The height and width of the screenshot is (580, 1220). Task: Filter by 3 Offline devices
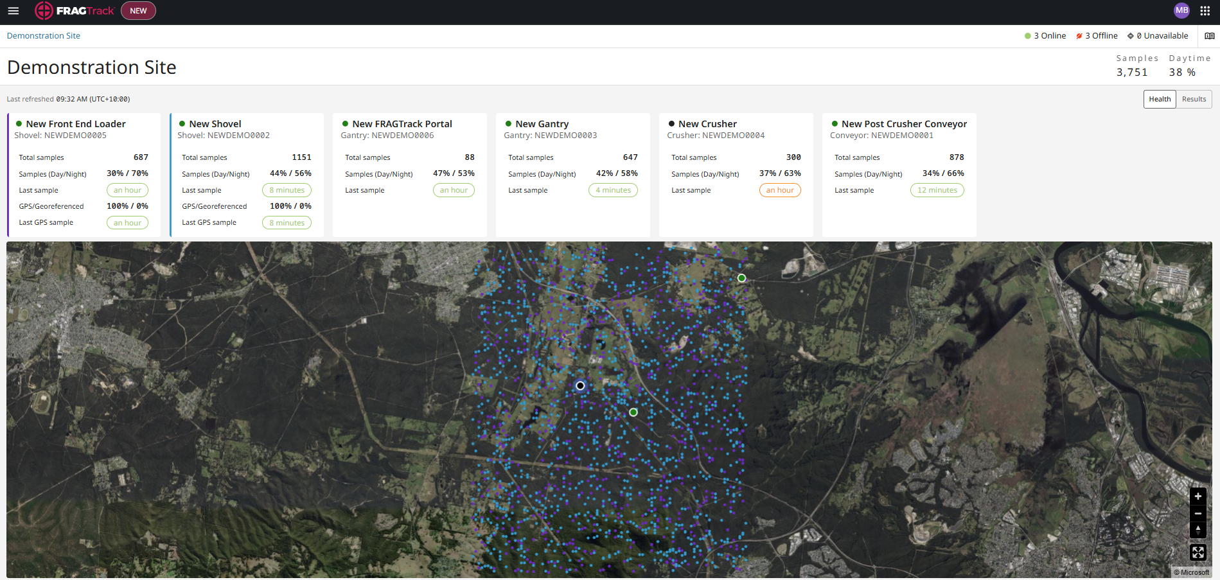tap(1097, 36)
